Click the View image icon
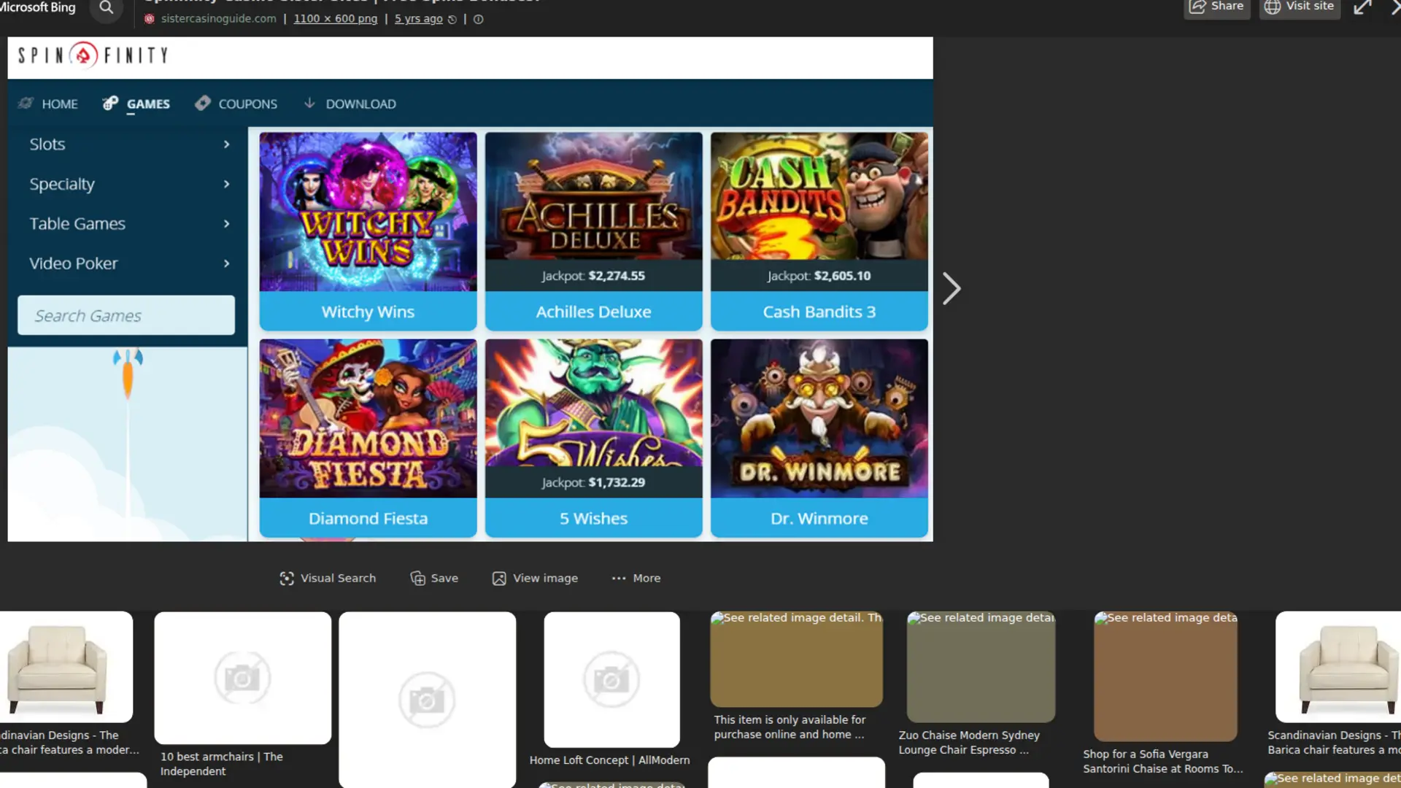This screenshot has width=1401, height=788. click(x=499, y=578)
